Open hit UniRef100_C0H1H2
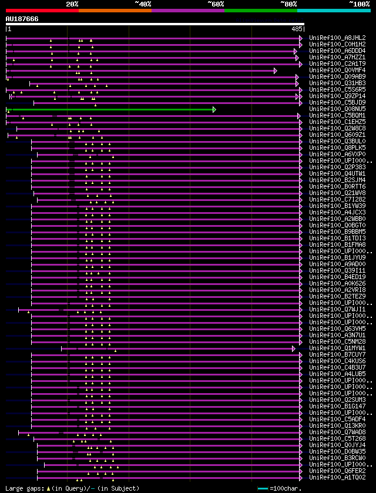Image resolution: width=376 pixels, height=493 pixels. point(337,44)
